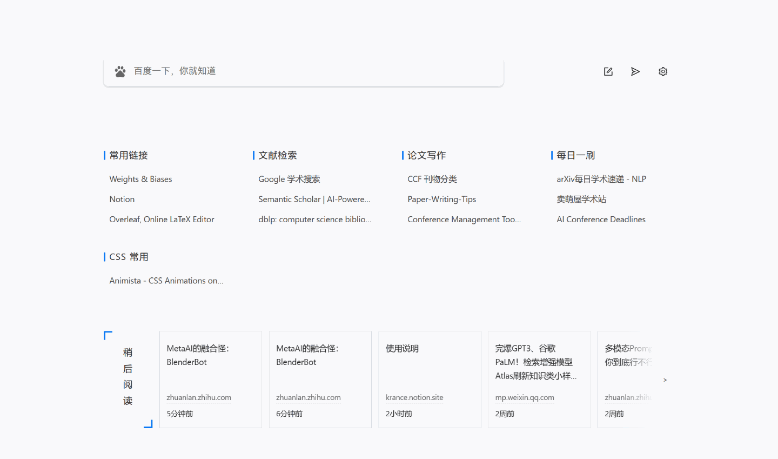Open Animista CSS Animations link

tap(166, 281)
